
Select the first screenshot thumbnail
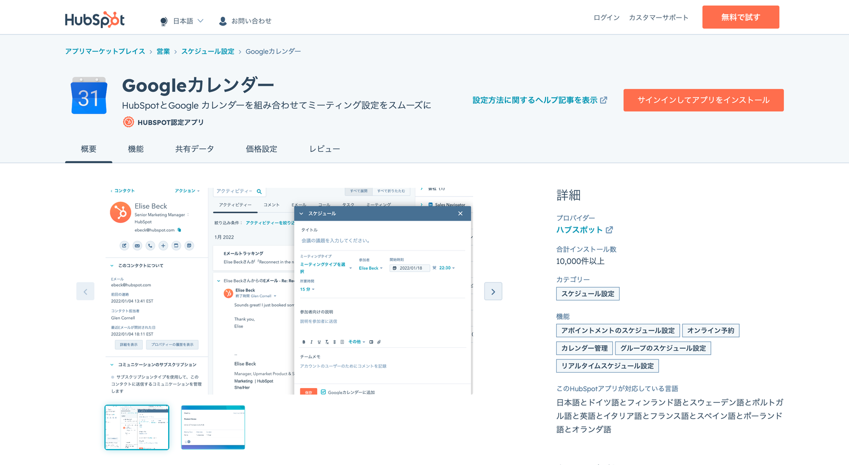click(x=137, y=427)
